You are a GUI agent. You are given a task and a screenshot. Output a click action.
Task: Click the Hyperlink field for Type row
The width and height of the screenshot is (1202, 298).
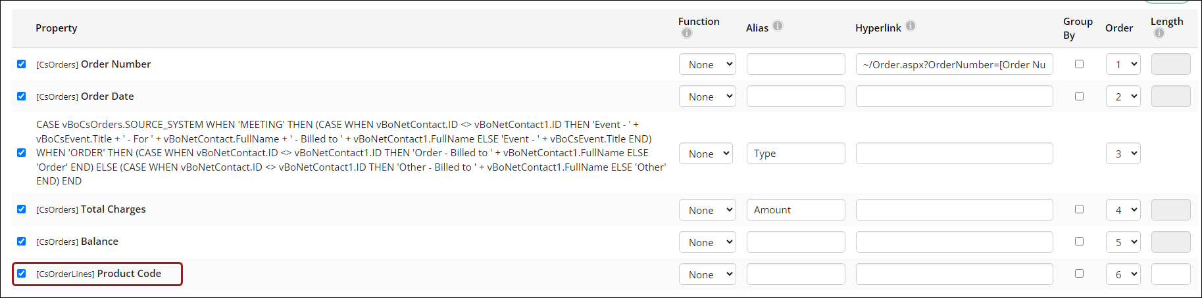tap(955, 154)
